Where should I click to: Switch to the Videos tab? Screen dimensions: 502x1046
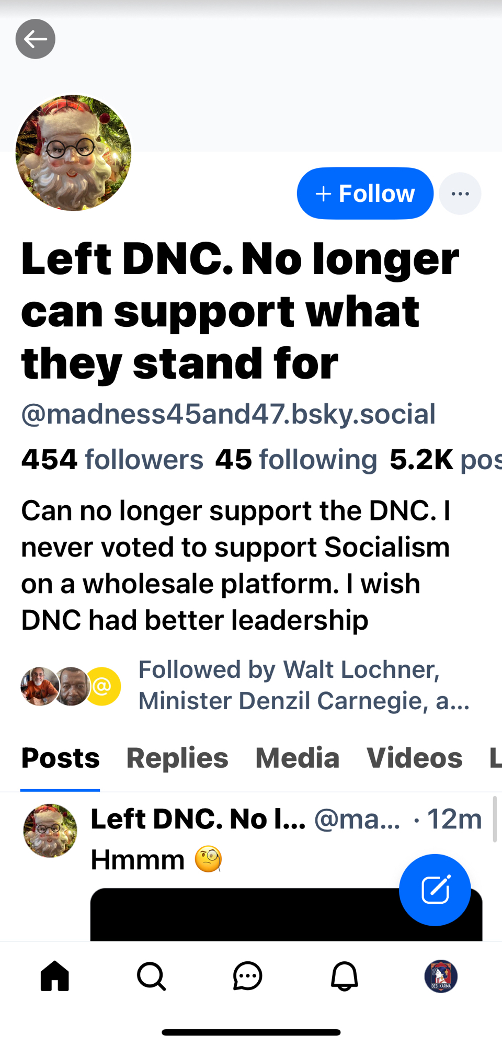[414, 758]
